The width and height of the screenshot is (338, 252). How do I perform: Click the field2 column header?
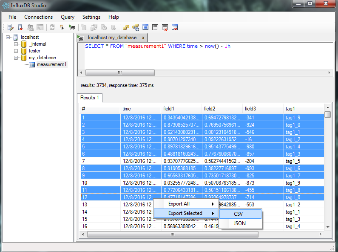pos(222,109)
